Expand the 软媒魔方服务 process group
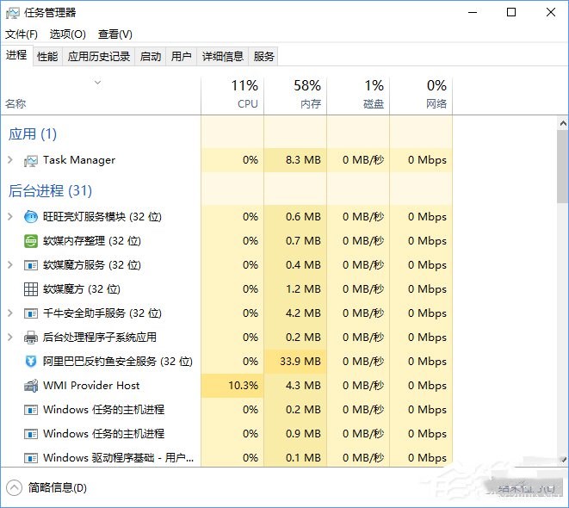Viewport: 569px width, 508px height. [10, 265]
